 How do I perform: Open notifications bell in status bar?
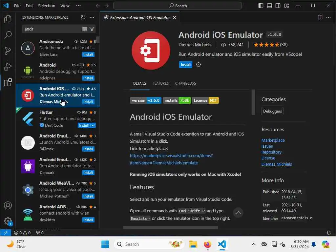(328, 233)
